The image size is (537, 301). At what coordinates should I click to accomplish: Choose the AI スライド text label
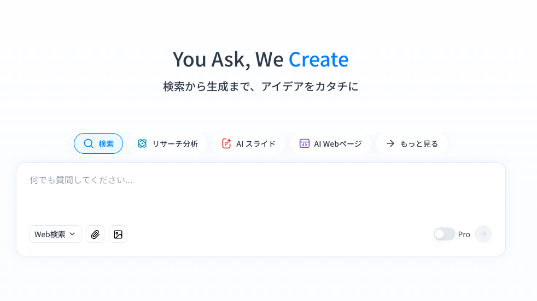click(x=256, y=144)
